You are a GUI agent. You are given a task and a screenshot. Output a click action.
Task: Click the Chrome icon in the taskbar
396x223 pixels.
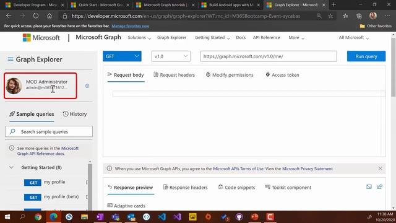point(38,217)
